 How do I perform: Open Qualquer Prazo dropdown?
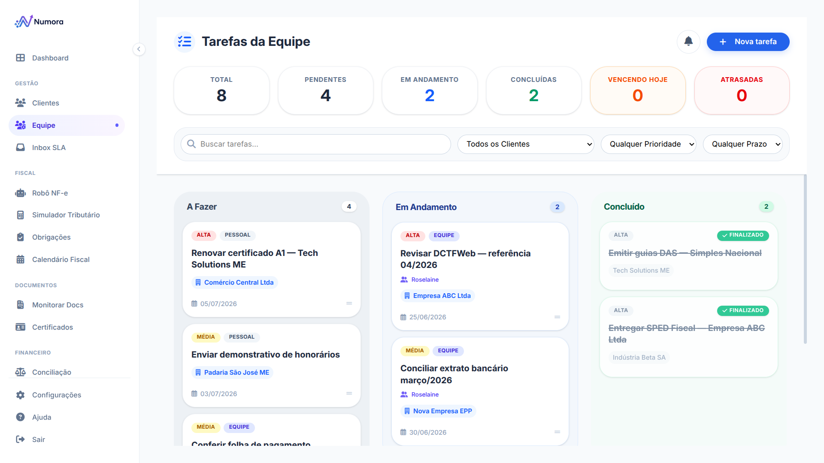tap(743, 144)
